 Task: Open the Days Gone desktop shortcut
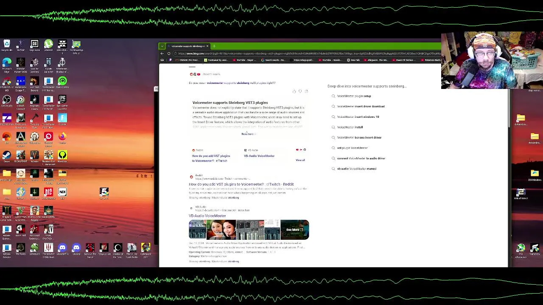coord(34,45)
